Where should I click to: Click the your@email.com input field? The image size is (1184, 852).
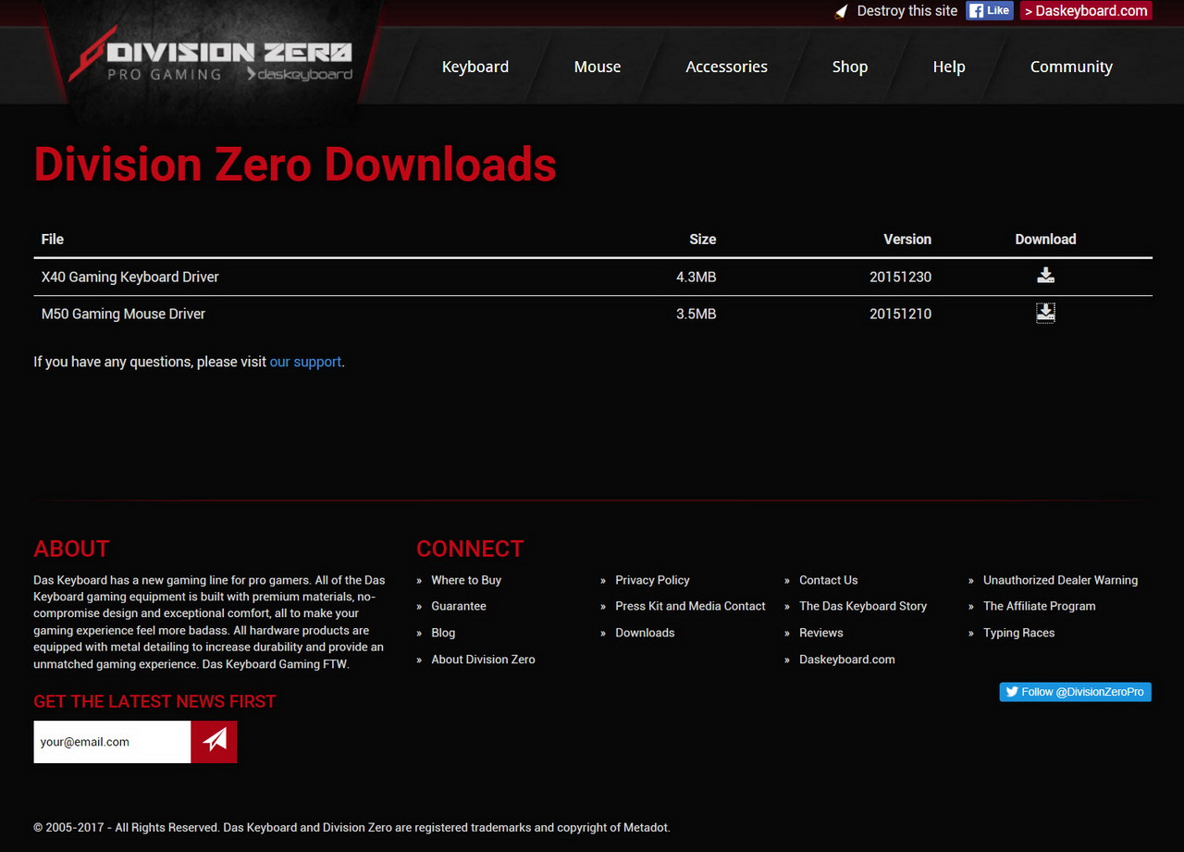point(112,742)
